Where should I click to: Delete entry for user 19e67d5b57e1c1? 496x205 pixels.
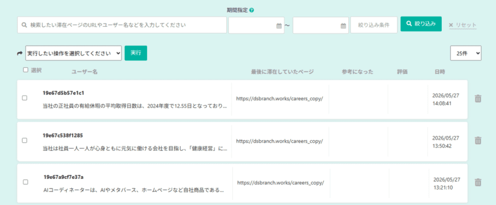point(478,99)
